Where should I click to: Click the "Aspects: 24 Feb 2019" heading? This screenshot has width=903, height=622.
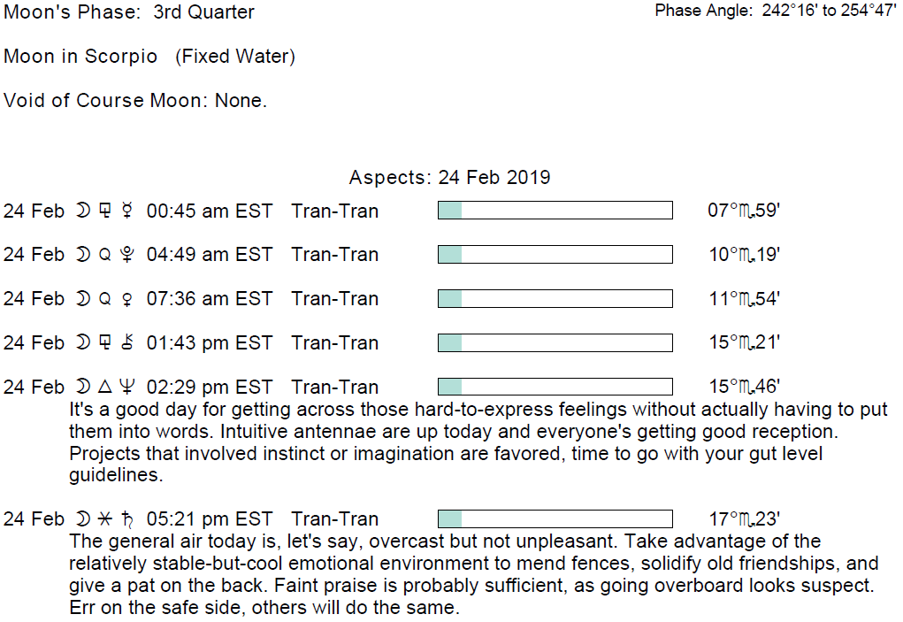pyautogui.click(x=449, y=177)
